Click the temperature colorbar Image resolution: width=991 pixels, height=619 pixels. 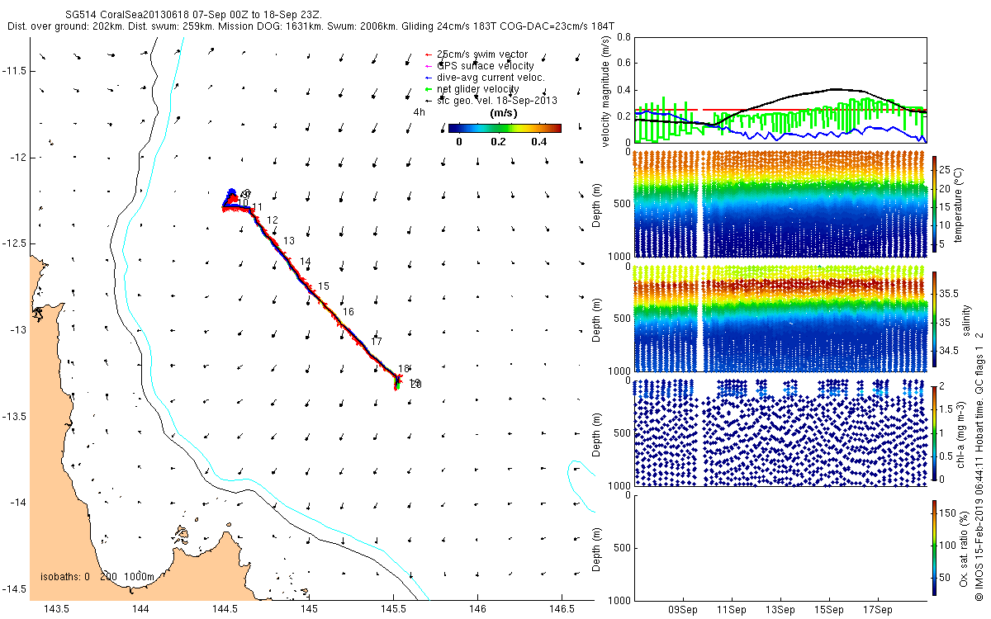936,205
